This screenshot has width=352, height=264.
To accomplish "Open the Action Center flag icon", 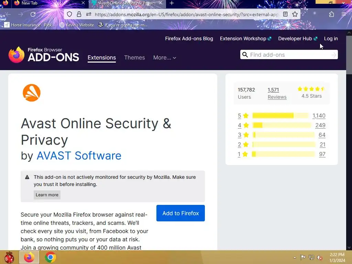I will [303, 257].
